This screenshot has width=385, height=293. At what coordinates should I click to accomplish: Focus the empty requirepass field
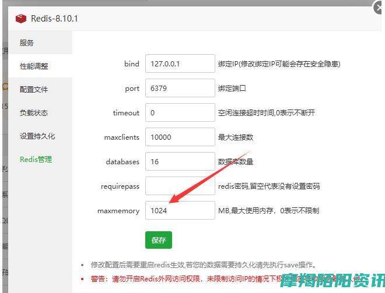coord(180,186)
